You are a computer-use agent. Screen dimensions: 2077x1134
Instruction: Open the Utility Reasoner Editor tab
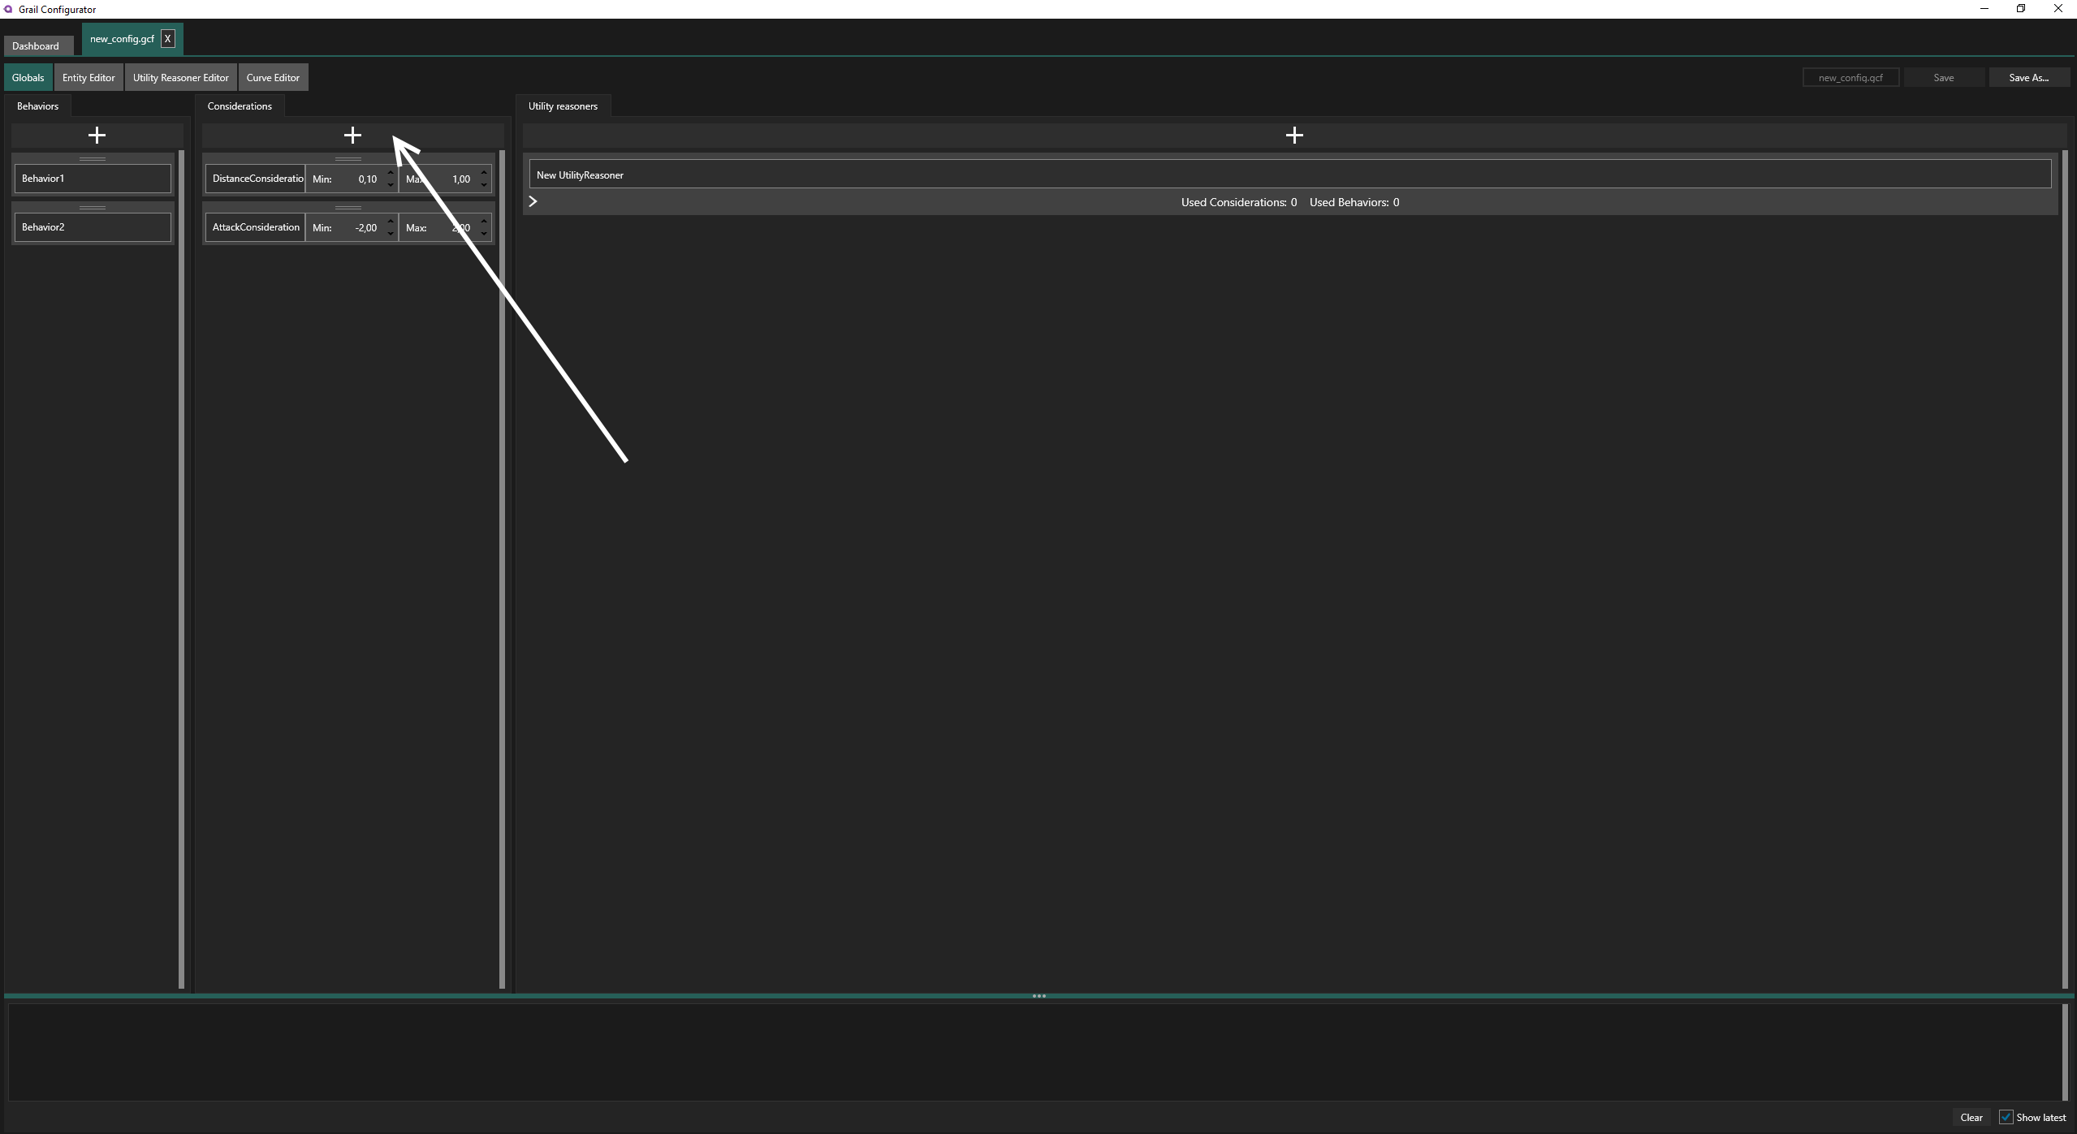coord(181,77)
